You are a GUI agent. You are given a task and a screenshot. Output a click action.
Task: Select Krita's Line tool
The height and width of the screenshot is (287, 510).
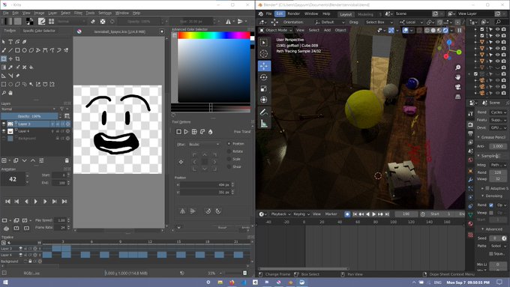point(10,50)
